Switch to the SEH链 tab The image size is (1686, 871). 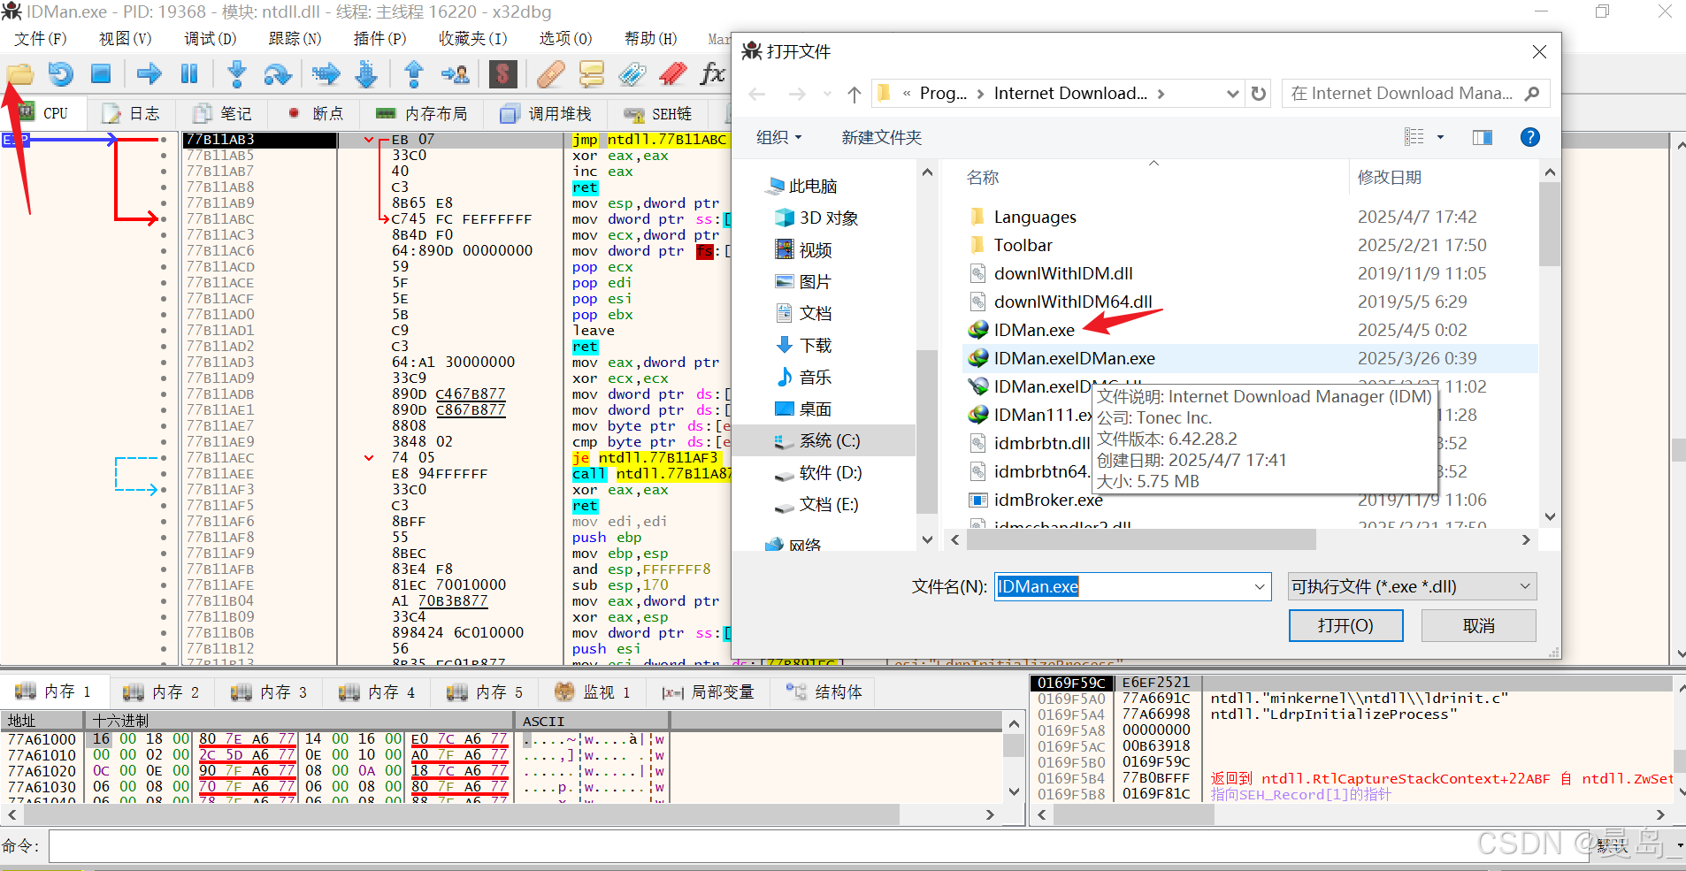[659, 113]
